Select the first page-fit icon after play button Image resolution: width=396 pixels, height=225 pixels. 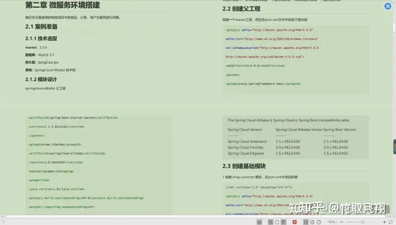point(306,222)
